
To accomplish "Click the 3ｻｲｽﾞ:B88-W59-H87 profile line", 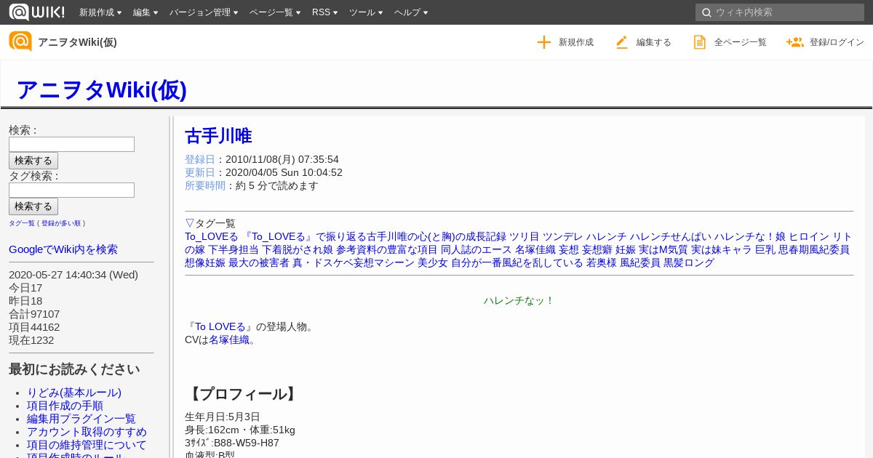I will click(232, 443).
